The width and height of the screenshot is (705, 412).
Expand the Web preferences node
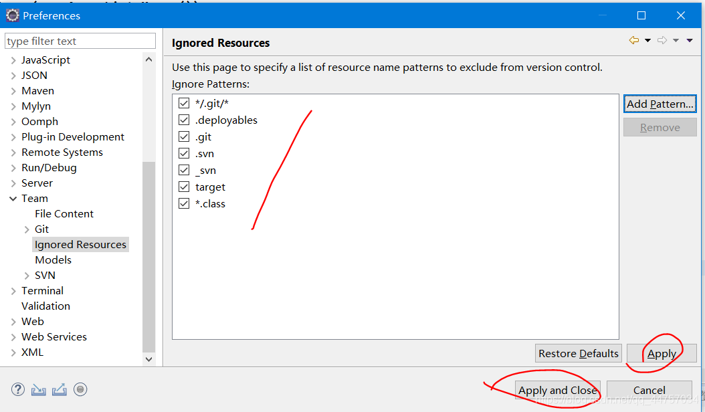point(13,322)
